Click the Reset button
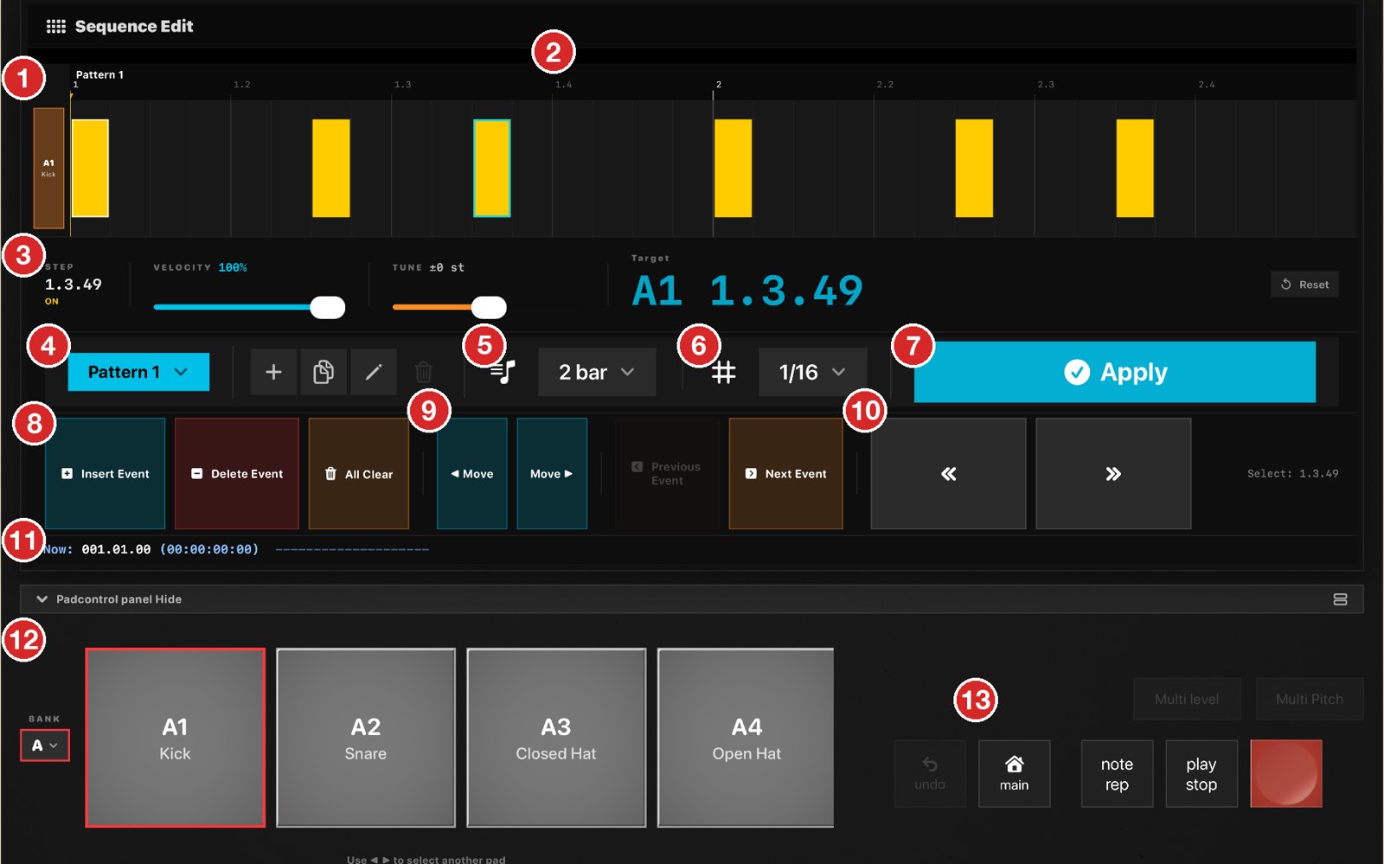The height and width of the screenshot is (864, 1384). 1304,285
